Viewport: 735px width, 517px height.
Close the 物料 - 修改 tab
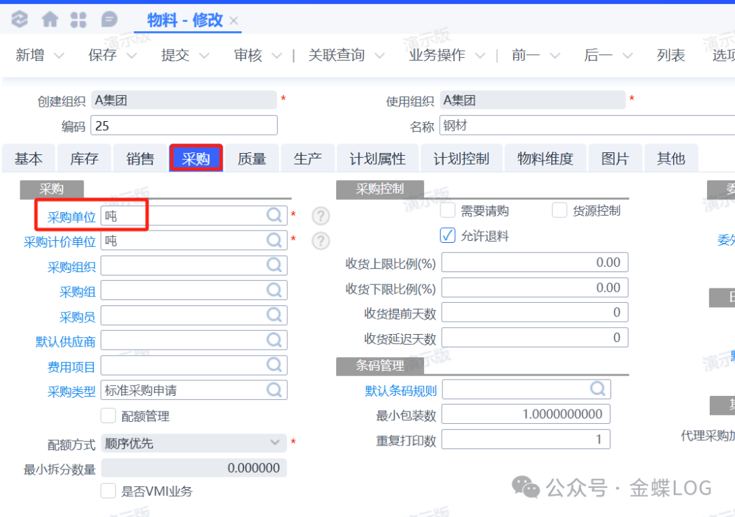234,21
